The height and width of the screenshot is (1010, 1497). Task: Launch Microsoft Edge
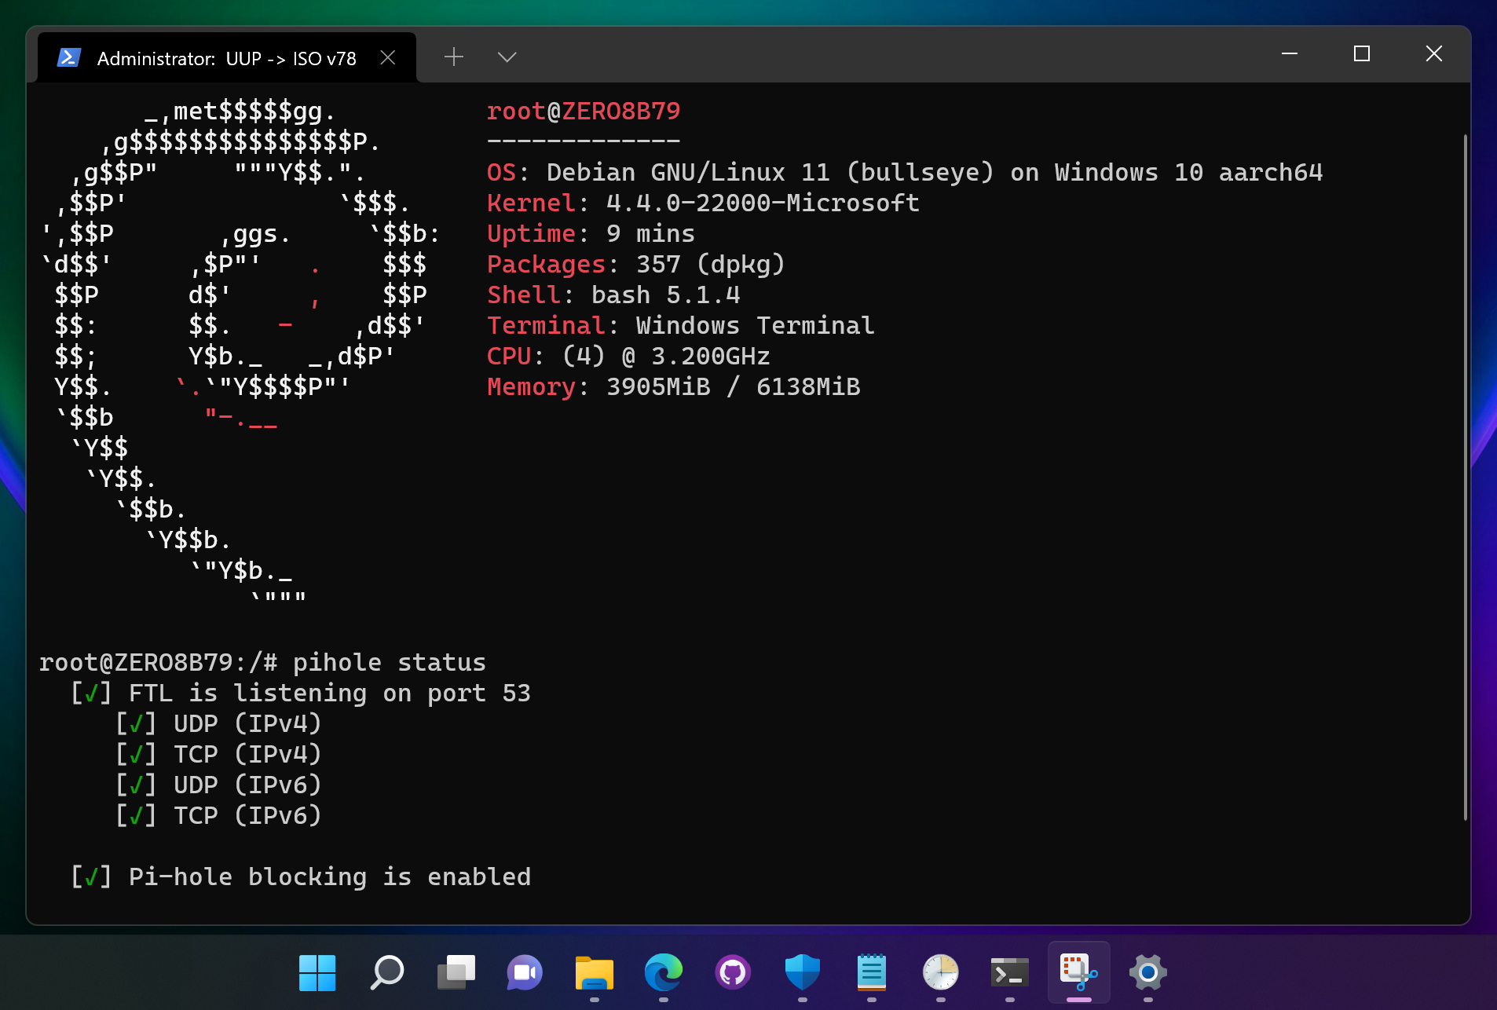pyautogui.click(x=664, y=974)
